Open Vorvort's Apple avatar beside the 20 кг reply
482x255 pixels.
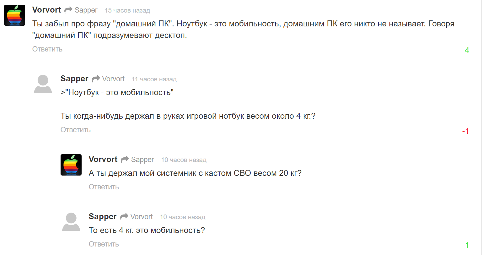[71, 165]
